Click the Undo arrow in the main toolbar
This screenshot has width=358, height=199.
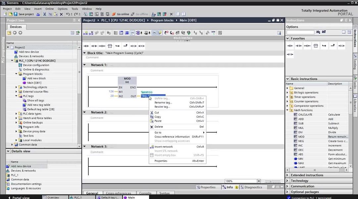click(x=68, y=14)
